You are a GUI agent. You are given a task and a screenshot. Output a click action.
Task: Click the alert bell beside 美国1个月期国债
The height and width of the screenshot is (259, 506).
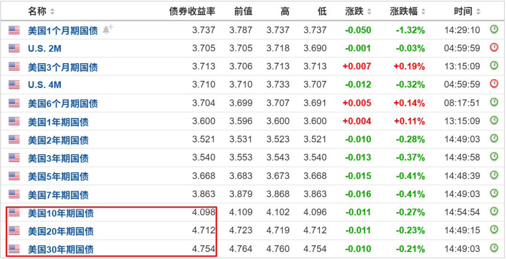pyautogui.click(x=107, y=30)
